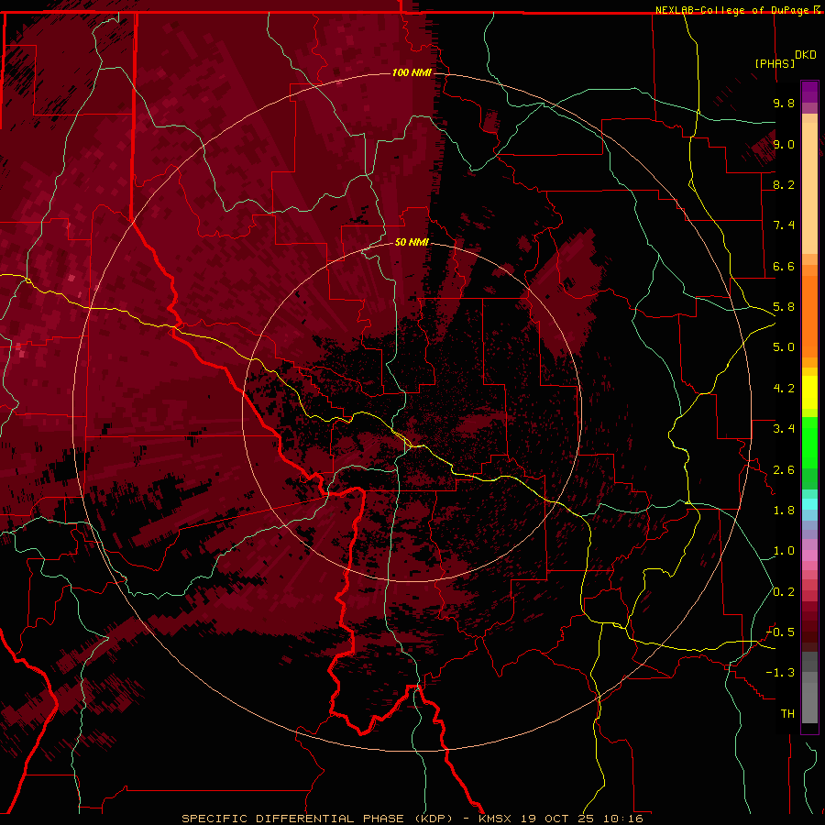Viewport: 825px width, 825px height.
Task: Click the 3.4 legend value label
Action: click(x=784, y=429)
